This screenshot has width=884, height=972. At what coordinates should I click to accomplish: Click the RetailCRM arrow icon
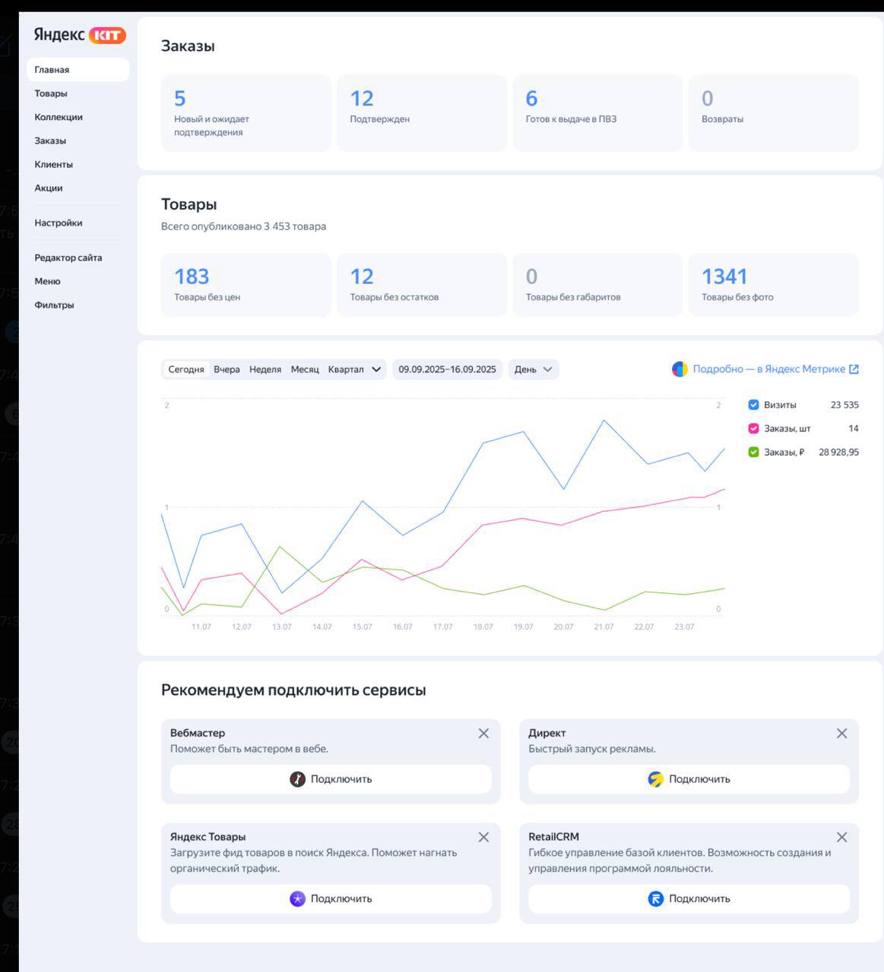click(x=655, y=898)
